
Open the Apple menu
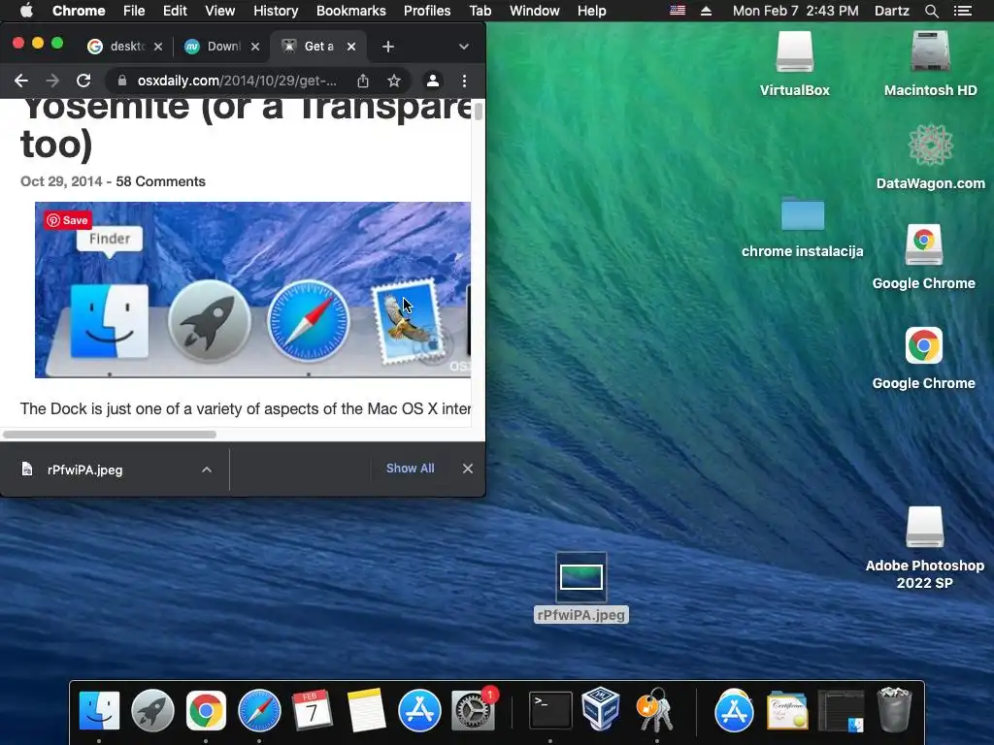point(26,11)
